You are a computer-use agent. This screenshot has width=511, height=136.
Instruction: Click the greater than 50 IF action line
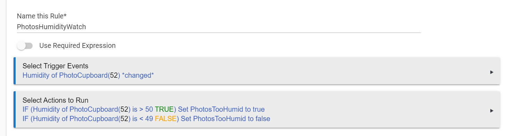pos(144,109)
